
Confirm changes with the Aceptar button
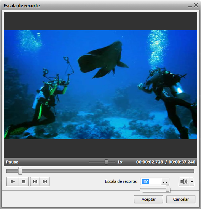tap(149, 199)
